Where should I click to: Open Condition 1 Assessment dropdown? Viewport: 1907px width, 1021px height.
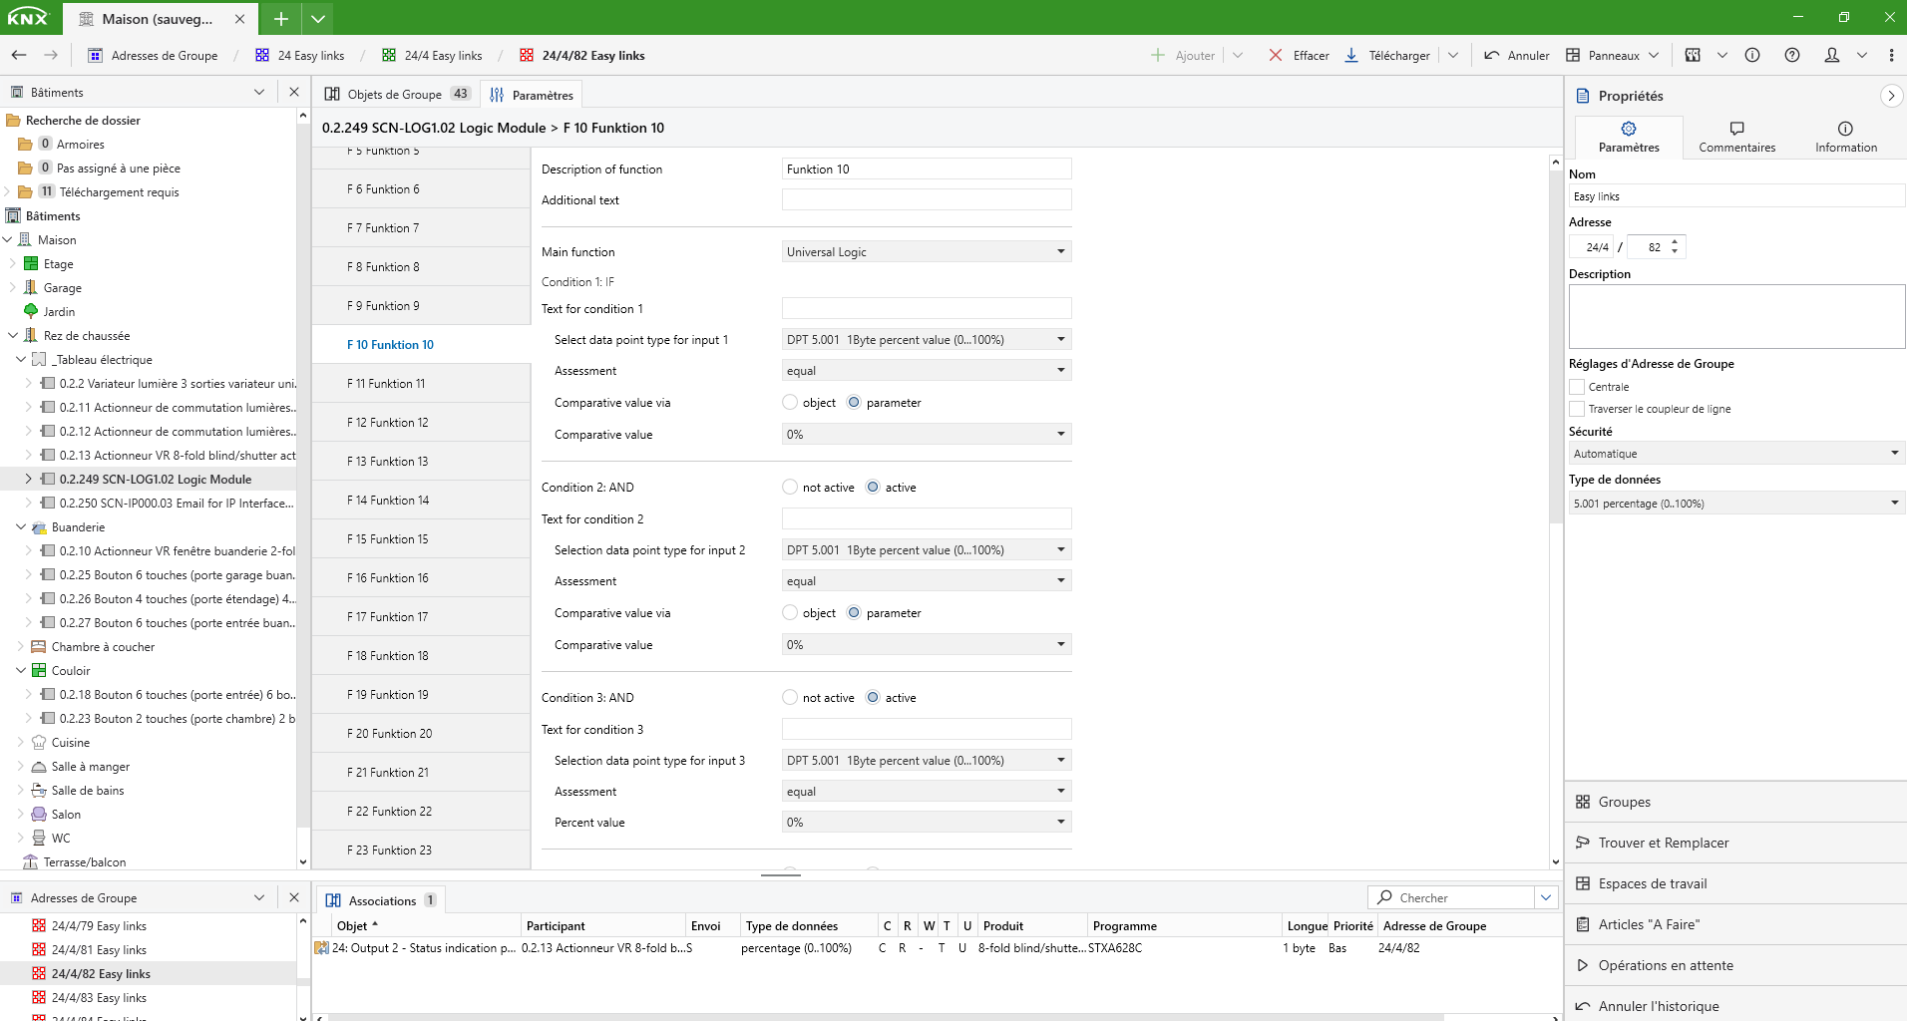pyautogui.click(x=927, y=371)
